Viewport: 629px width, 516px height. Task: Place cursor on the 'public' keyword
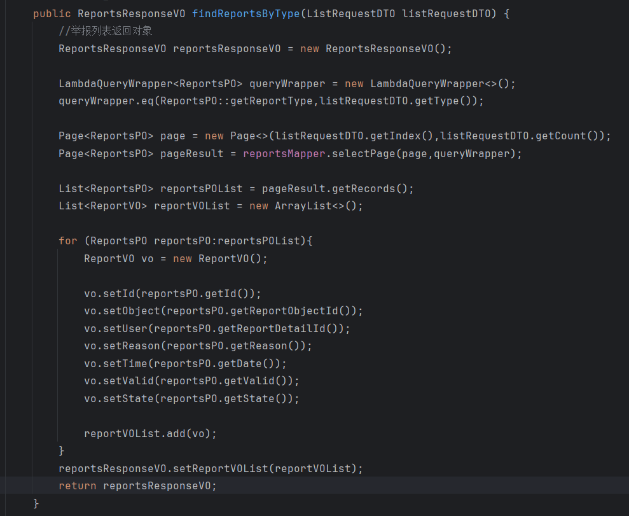click(52, 13)
